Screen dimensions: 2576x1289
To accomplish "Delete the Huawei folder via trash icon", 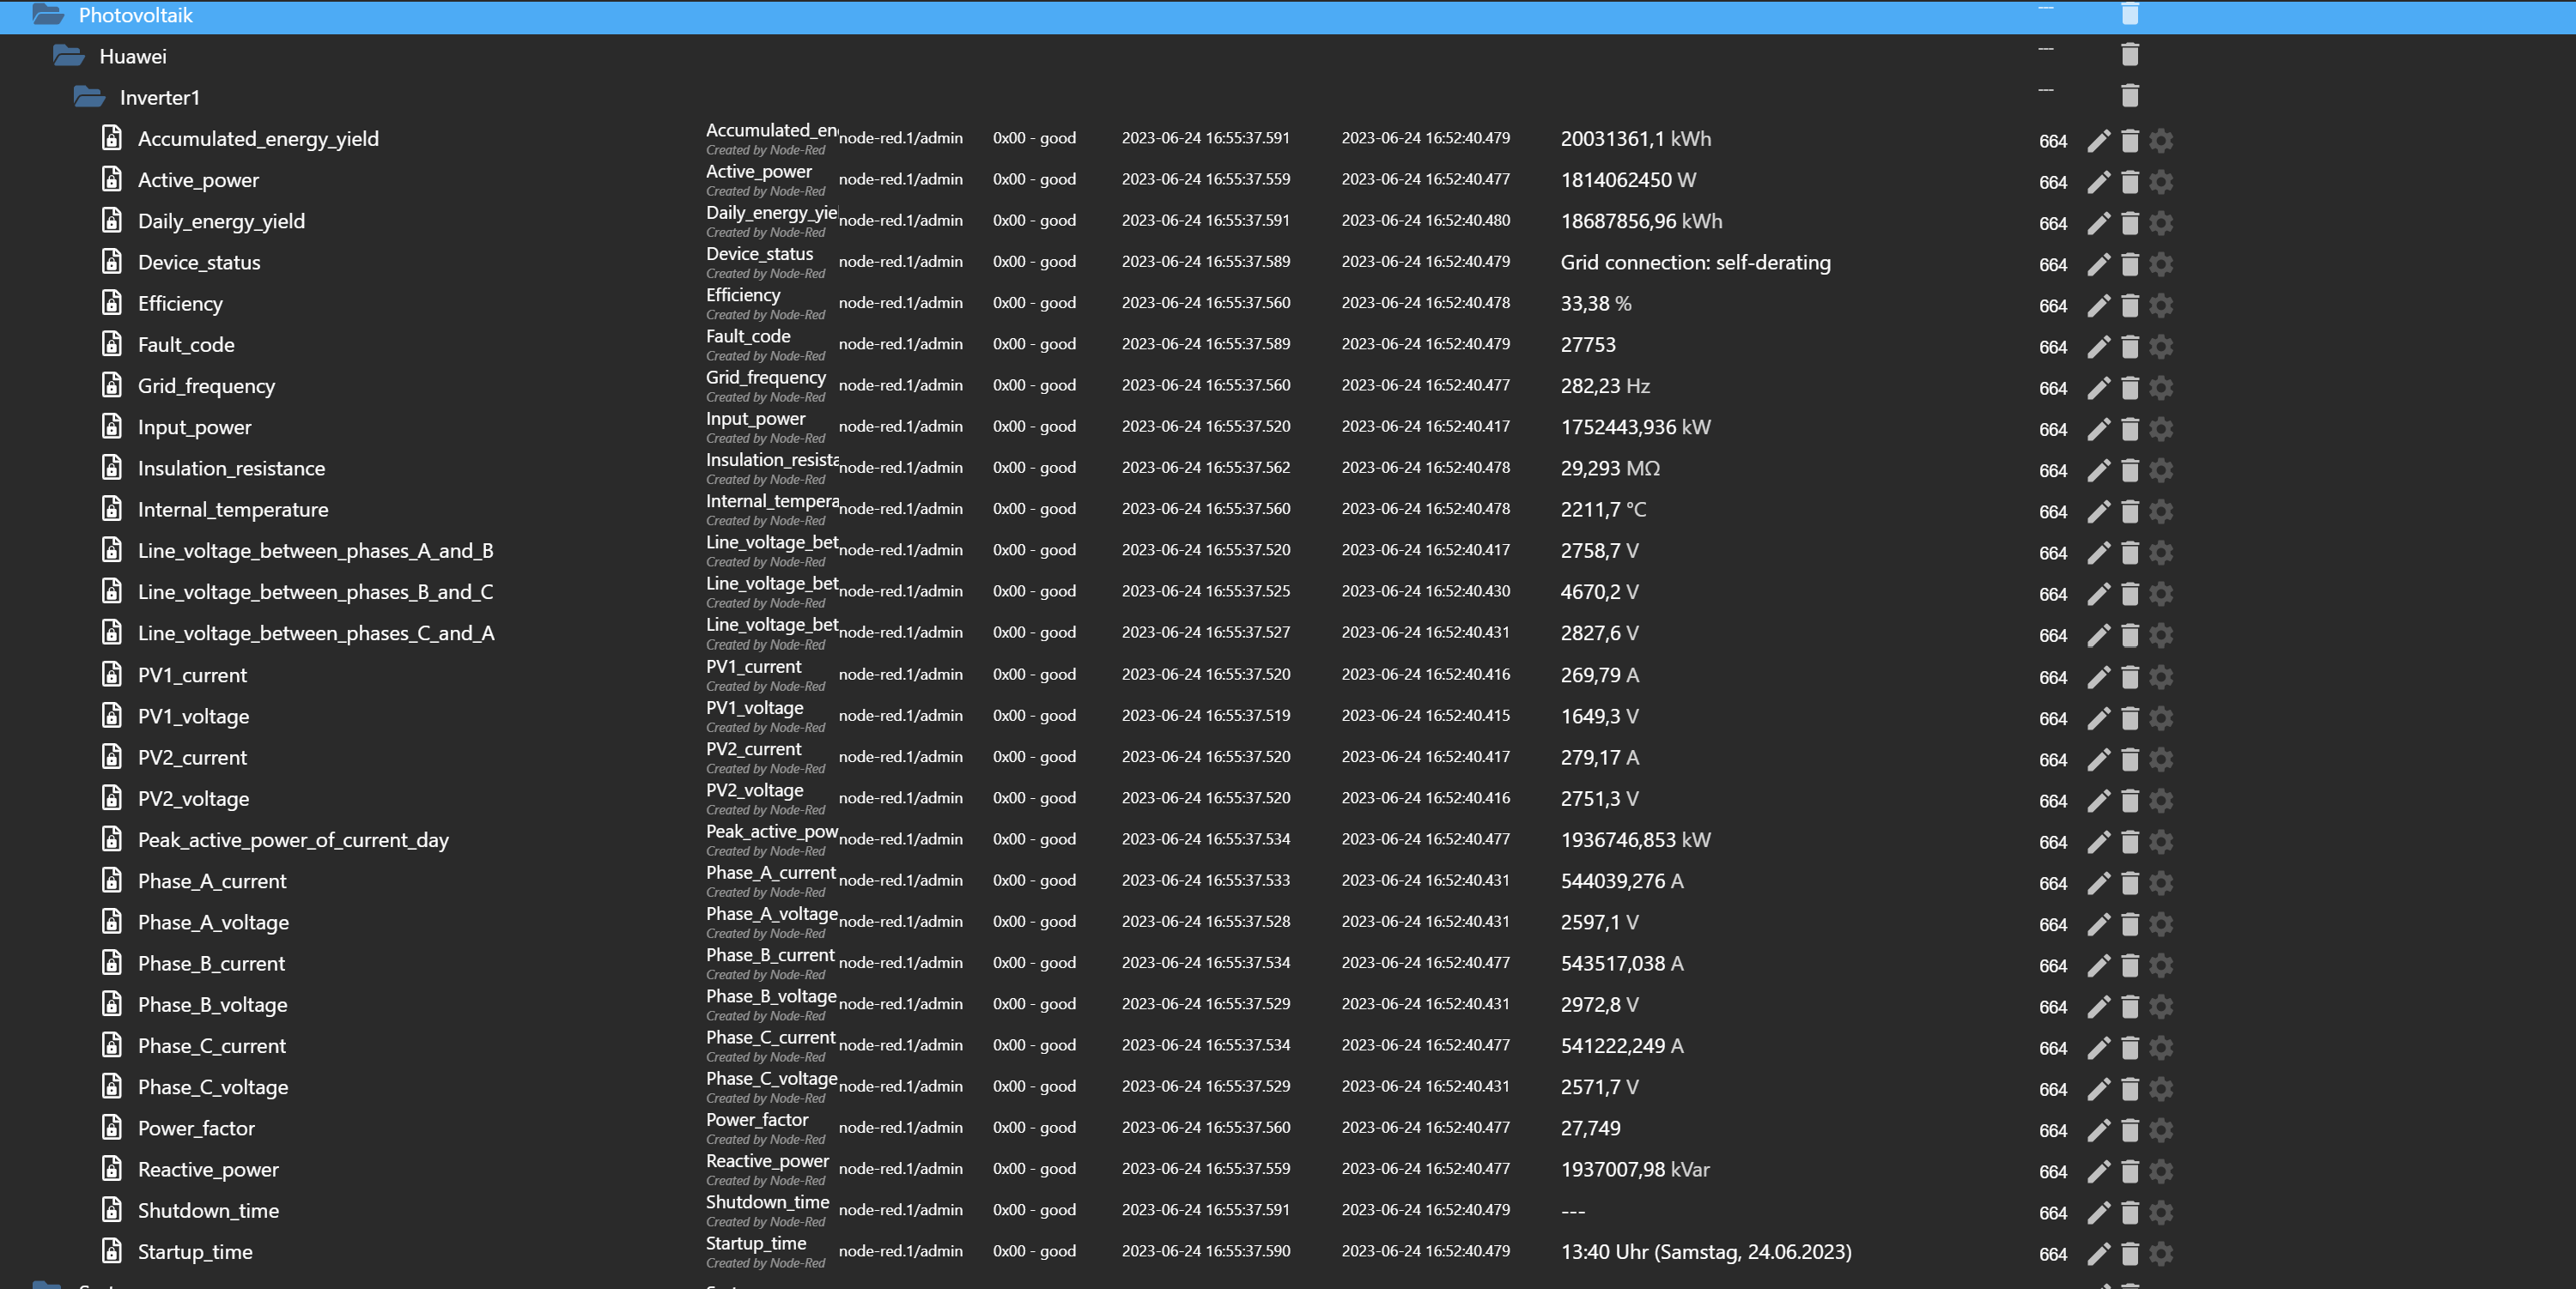I will coord(2129,55).
